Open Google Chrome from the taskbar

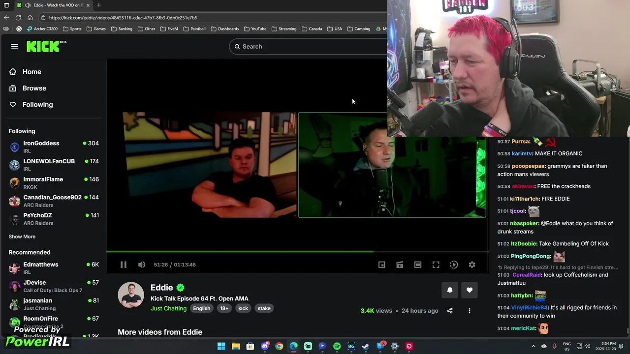(x=279, y=346)
